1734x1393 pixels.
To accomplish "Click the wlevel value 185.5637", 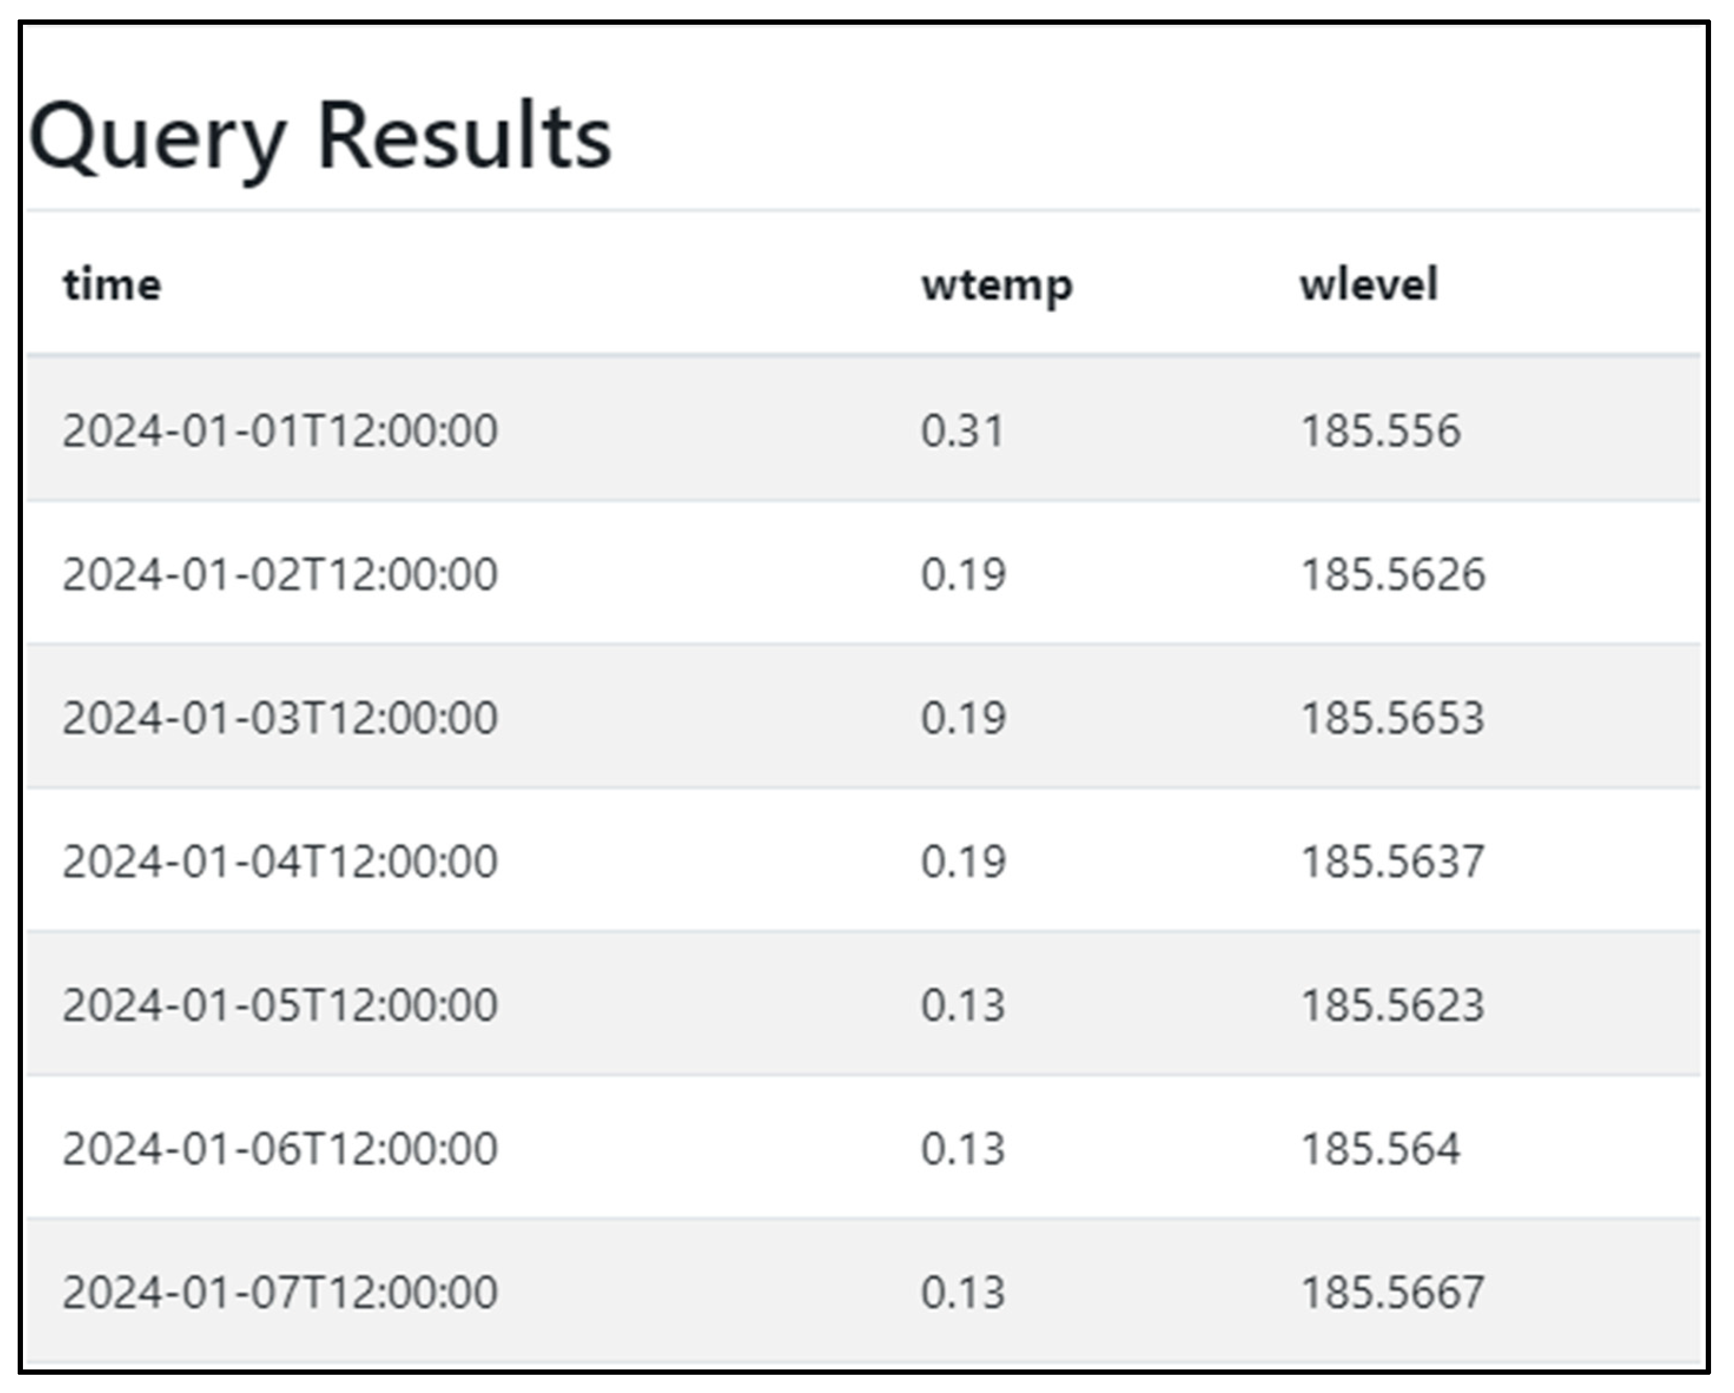I will coord(1393,861).
